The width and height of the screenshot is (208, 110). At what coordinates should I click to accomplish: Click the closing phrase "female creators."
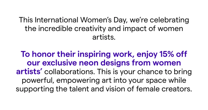point(164,89)
